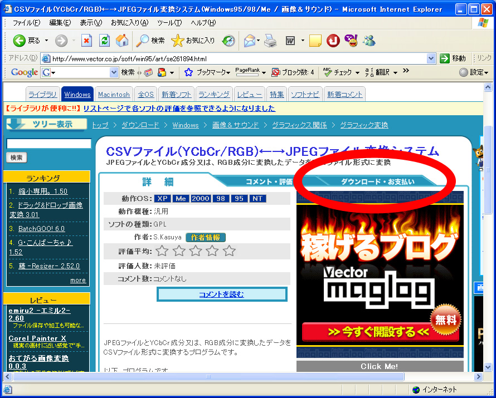This screenshot has width=496, height=398.
Task: Click the Mail envelope icon
Action: [250, 41]
